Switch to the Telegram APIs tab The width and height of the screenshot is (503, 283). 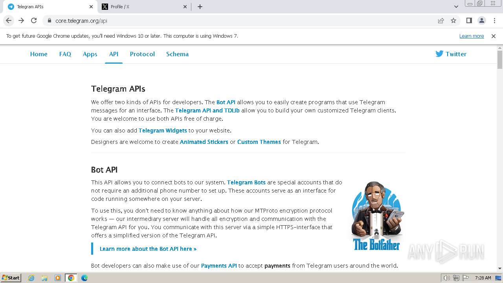coord(50,7)
